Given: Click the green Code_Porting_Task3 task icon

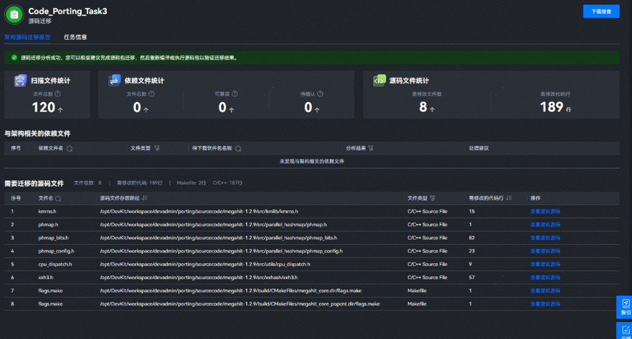Looking at the screenshot, I should coord(14,15).
